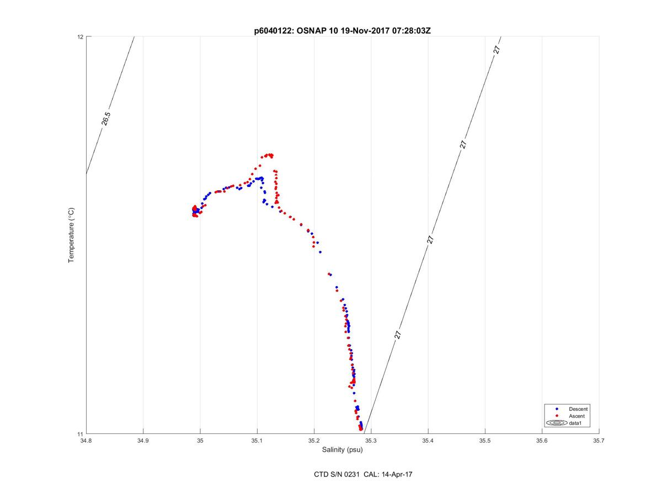Click the data1 contour legend icon

(x=557, y=423)
